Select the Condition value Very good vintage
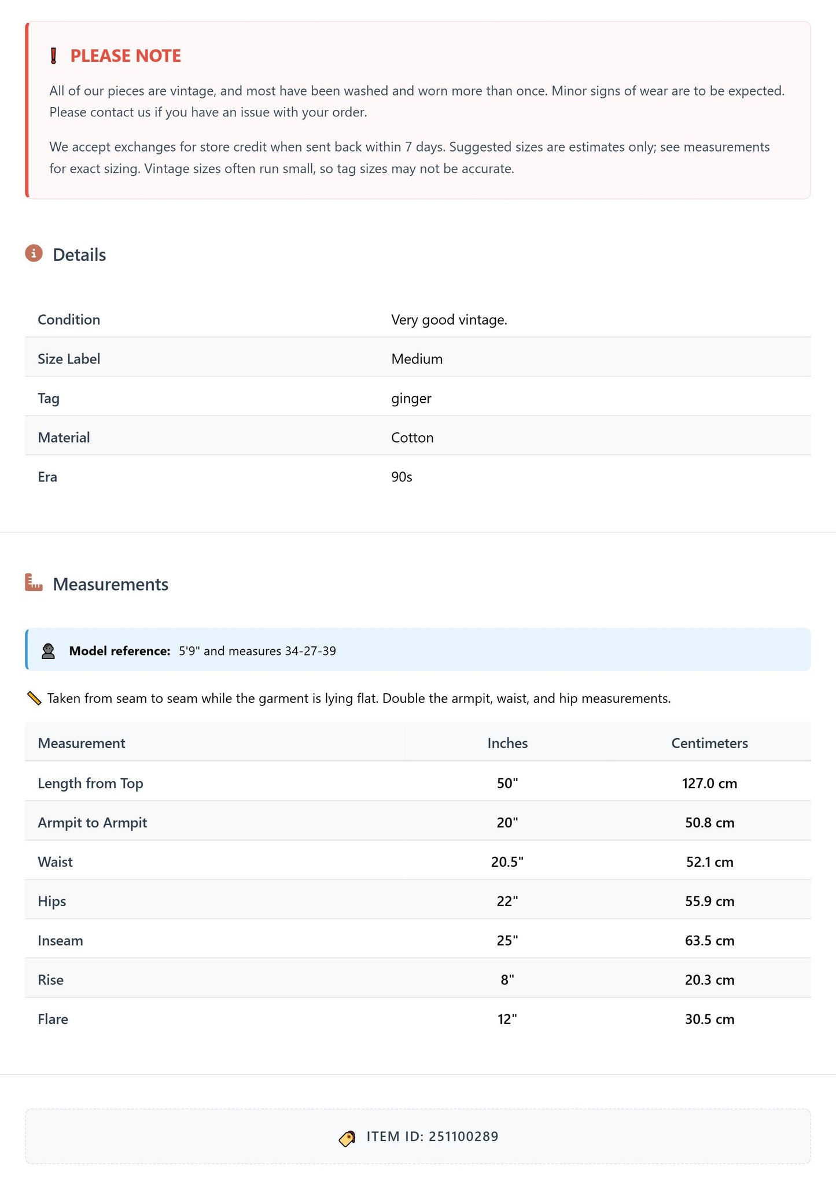This screenshot has width=836, height=1185. pyautogui.click(x=449, y=320)
